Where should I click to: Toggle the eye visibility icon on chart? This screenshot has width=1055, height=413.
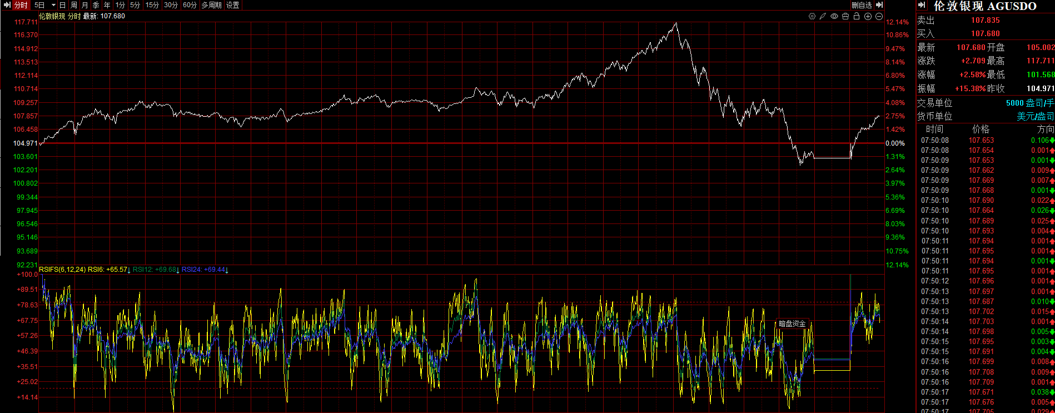834,17
